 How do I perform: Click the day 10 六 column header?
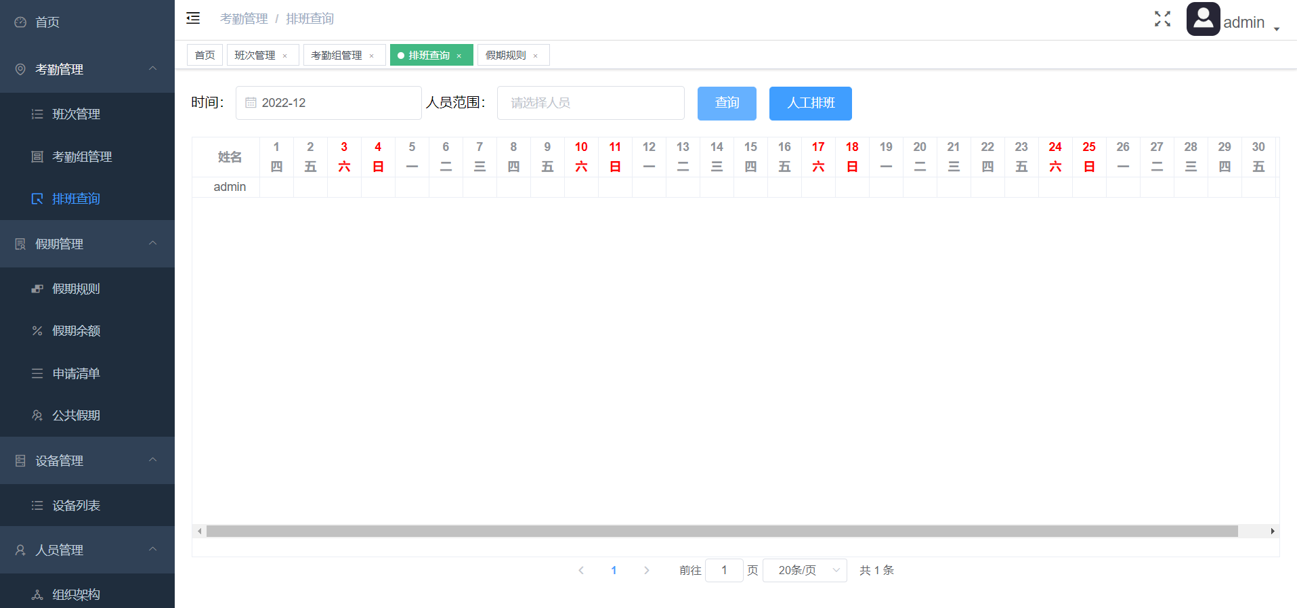point(581,157)
